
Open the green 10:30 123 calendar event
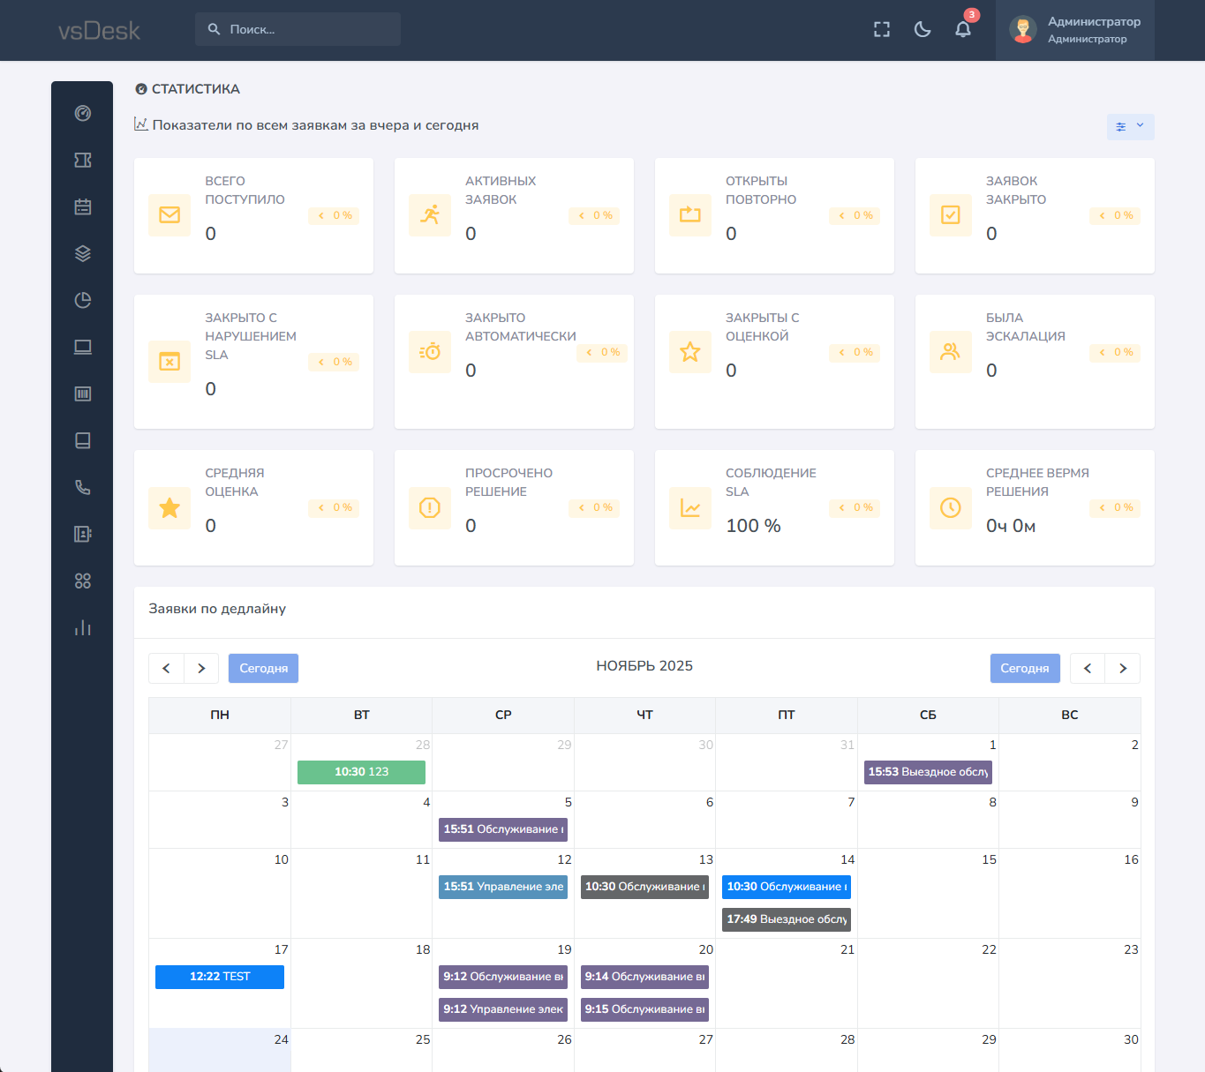(x=361, y=772)
